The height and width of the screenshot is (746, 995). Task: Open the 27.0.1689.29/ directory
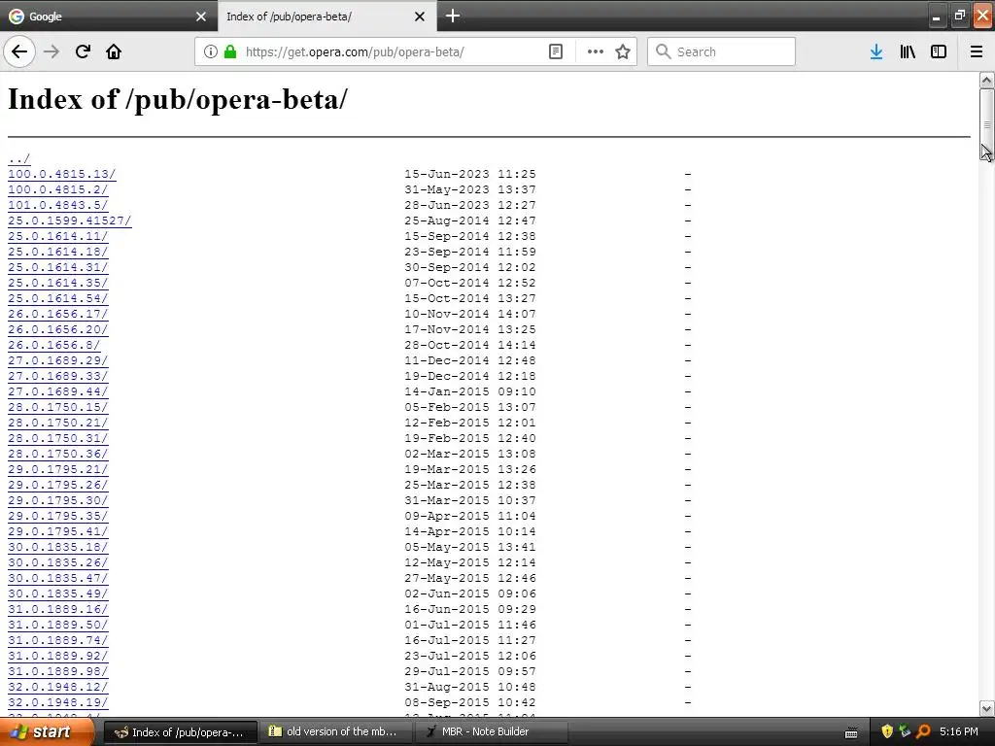[x=57, y=360]
